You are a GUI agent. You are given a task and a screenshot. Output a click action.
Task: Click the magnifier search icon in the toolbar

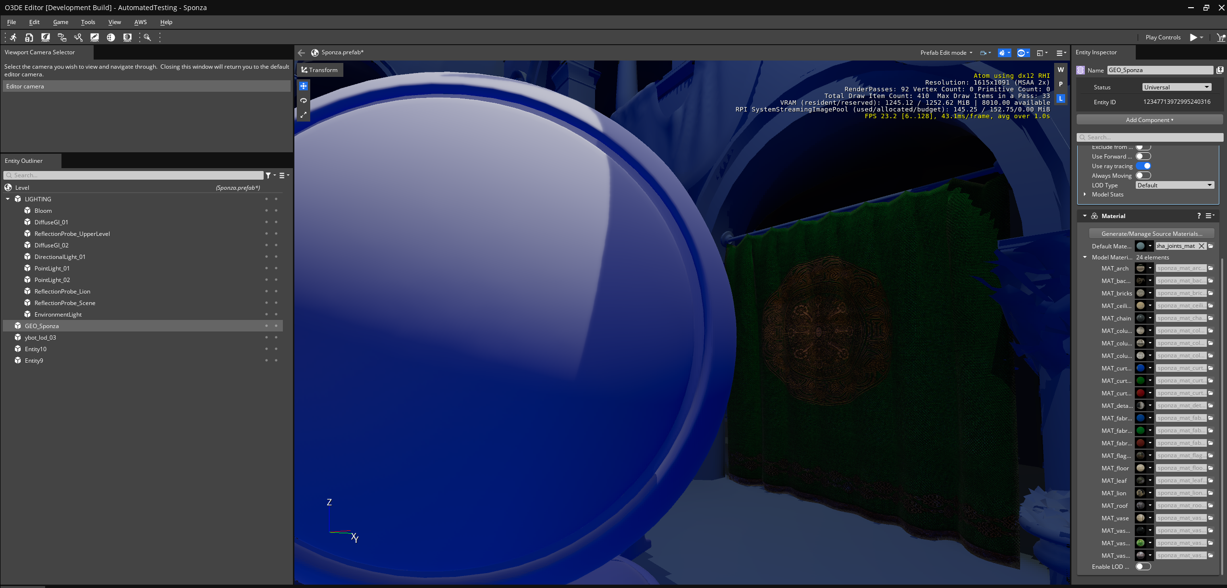pos(147,37)
